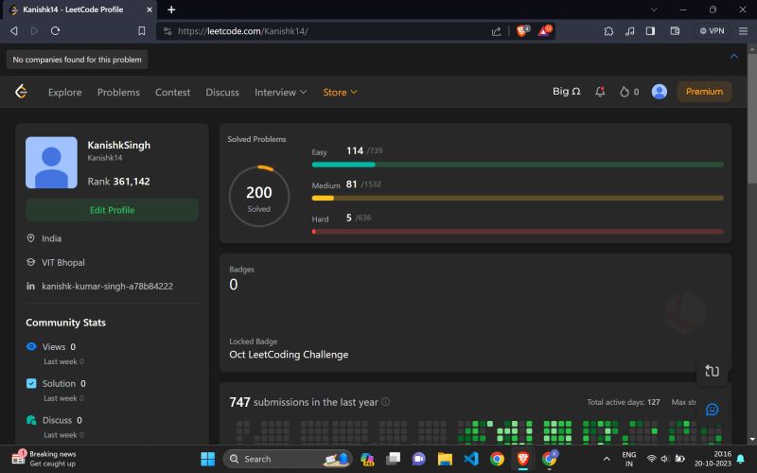Open File Explorer from taskbar
Viewport: 757px width, 473px height.
click(x=445, y=459)
